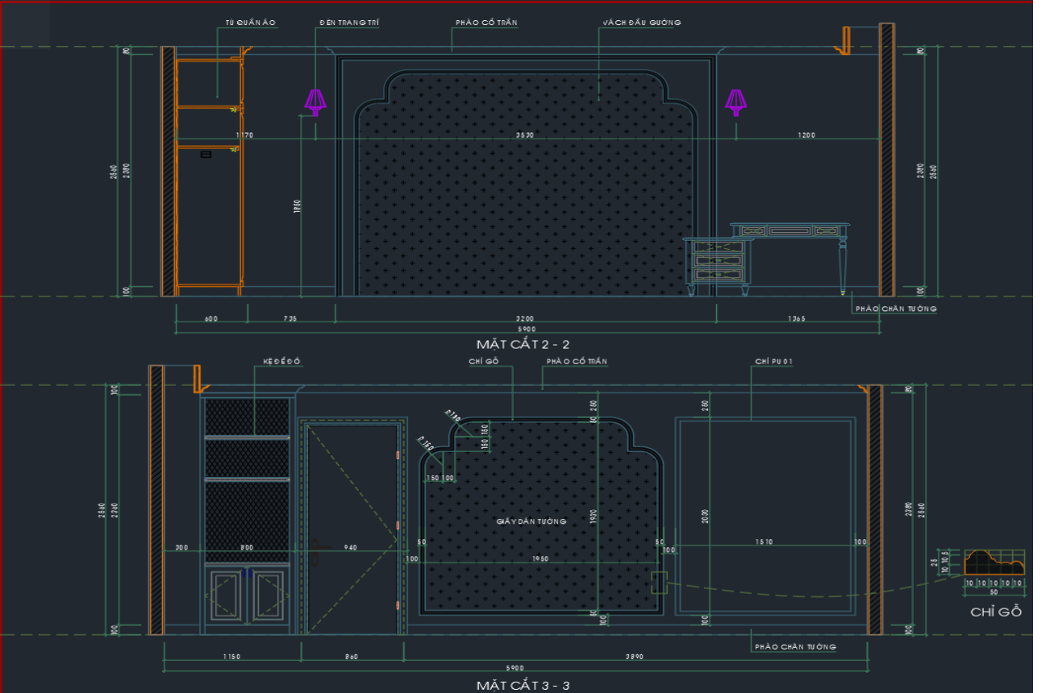This screenshot has height=693, width=1046.
Task: Select the MẶT CẮT 2 - 2 title text
Action: tap(522, 344)
